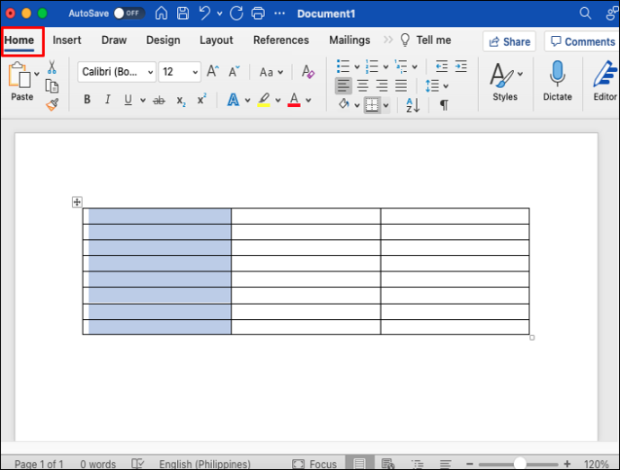This screenshot has width=620, height=470.
Task: Increase font size with large A icon
Action: pyautogui.click(x=213, y=72)
